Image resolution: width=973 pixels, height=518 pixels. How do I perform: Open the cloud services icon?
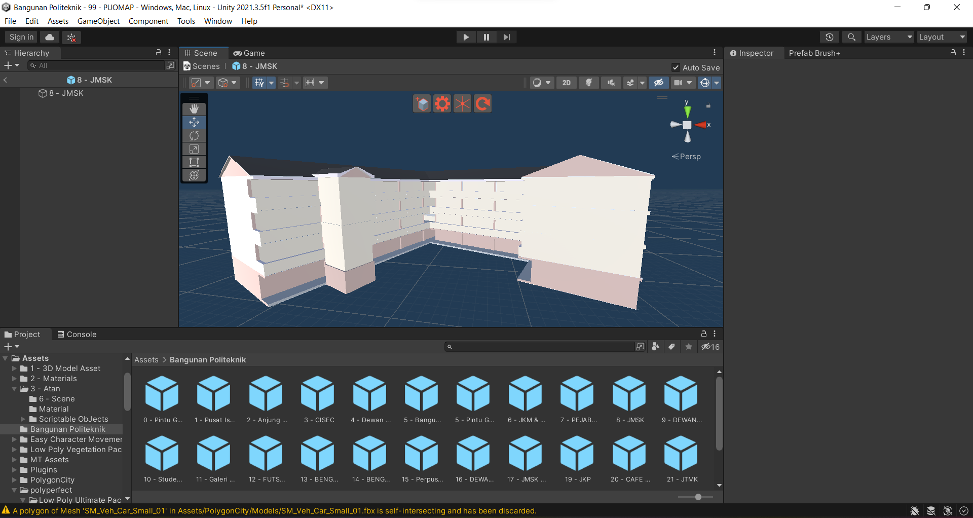point(50,37)
